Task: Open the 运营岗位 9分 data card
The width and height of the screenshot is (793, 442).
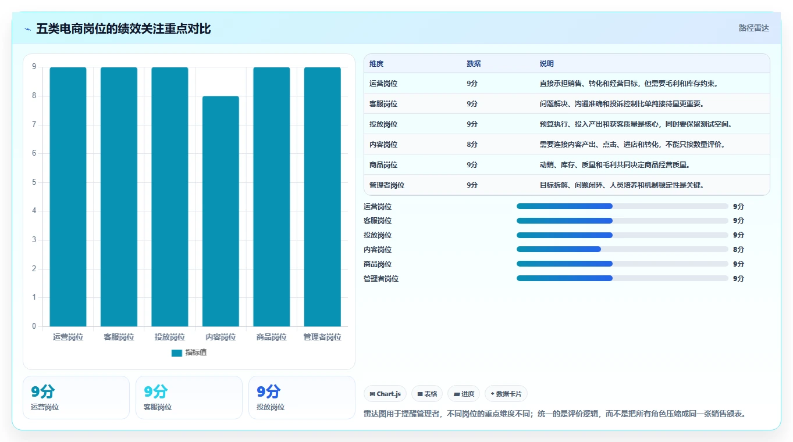Action: pos(76,397)
